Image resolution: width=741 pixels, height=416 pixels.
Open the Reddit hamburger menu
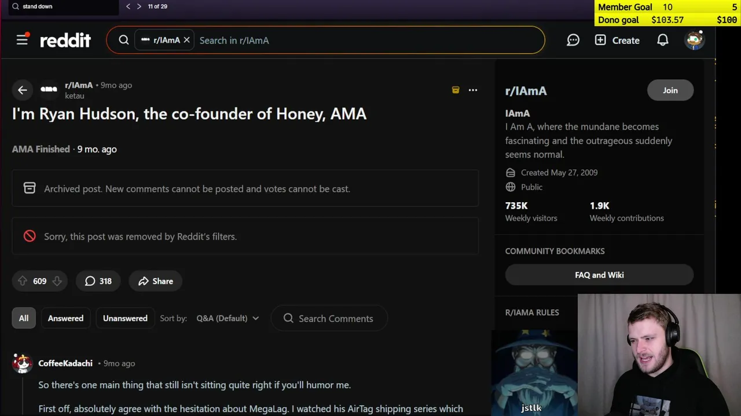pos(22,40)
